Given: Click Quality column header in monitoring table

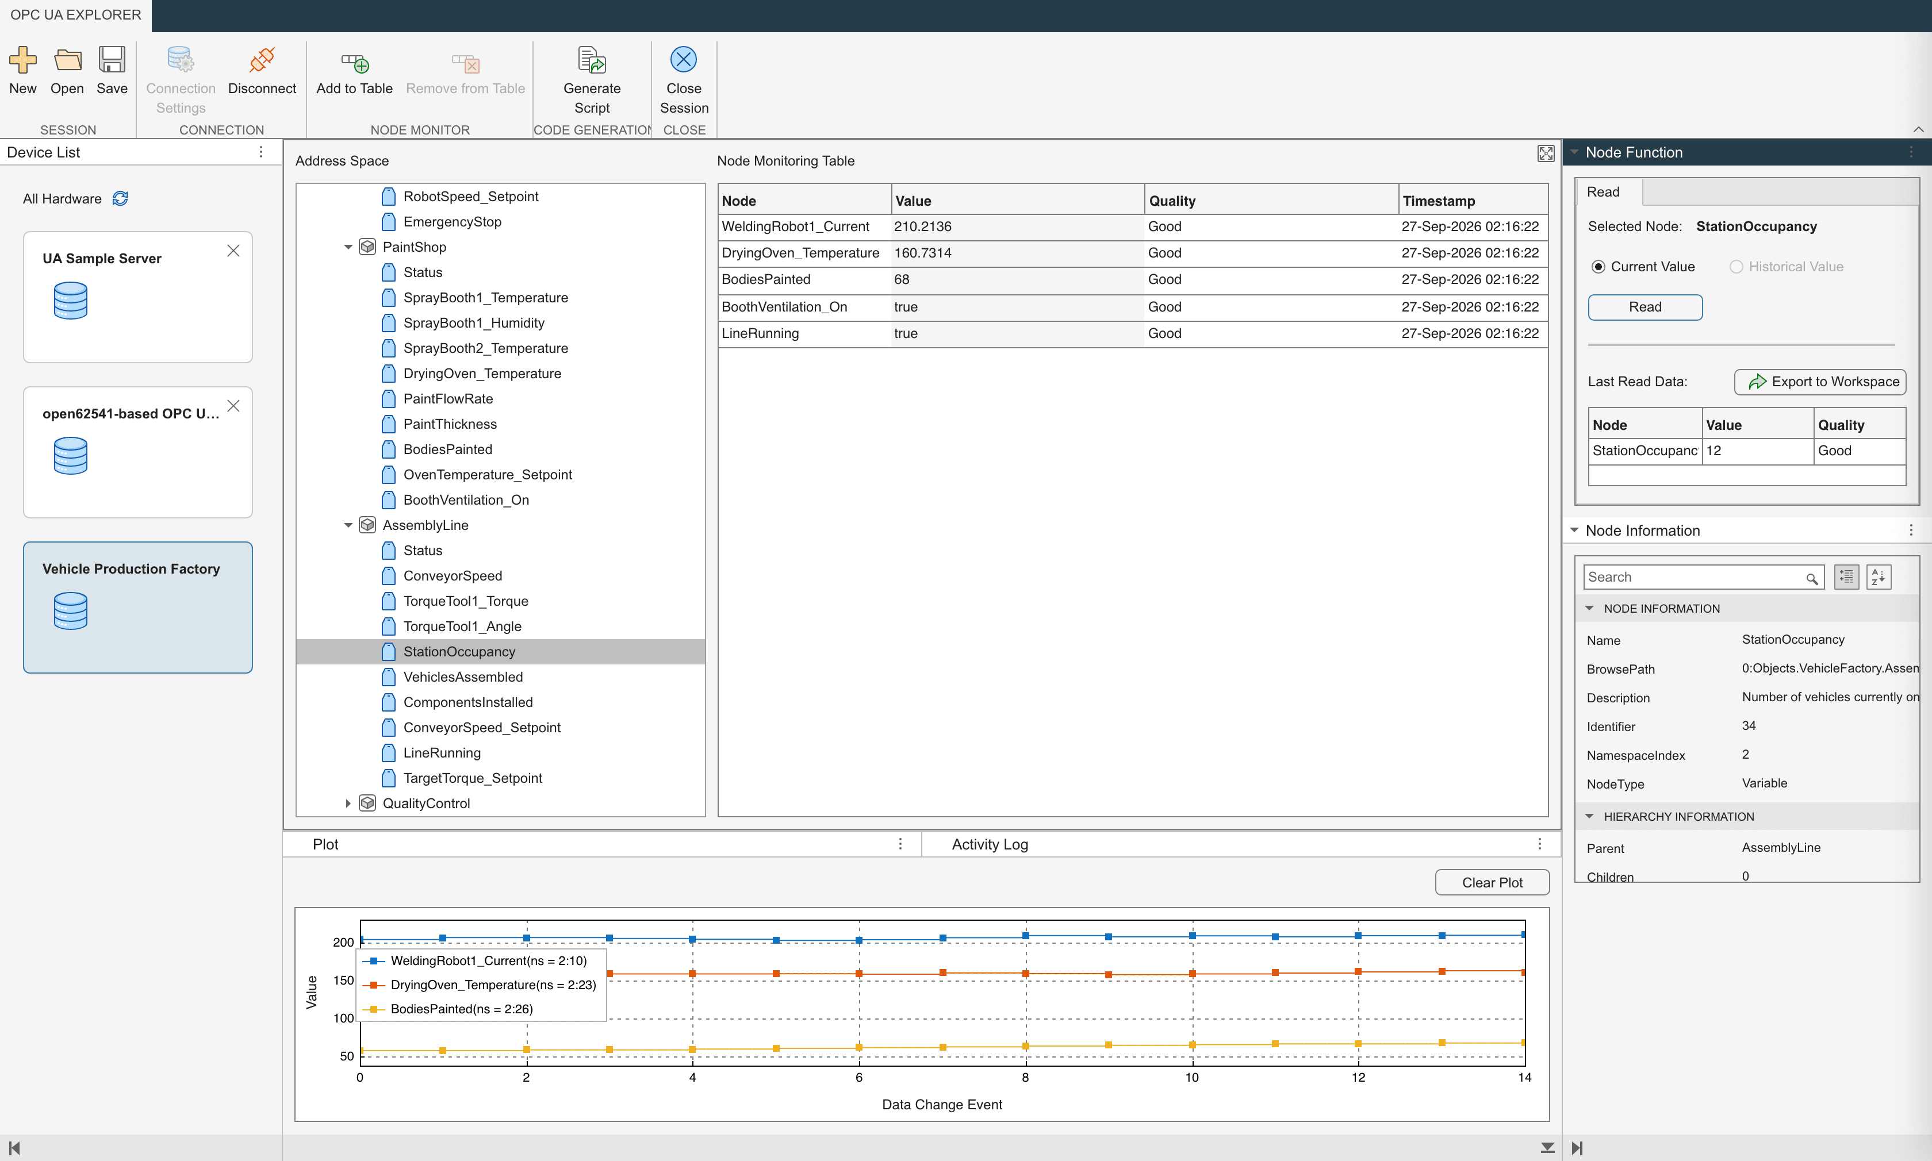Looking at the screenshot, I should click(x=1271, y=200).
